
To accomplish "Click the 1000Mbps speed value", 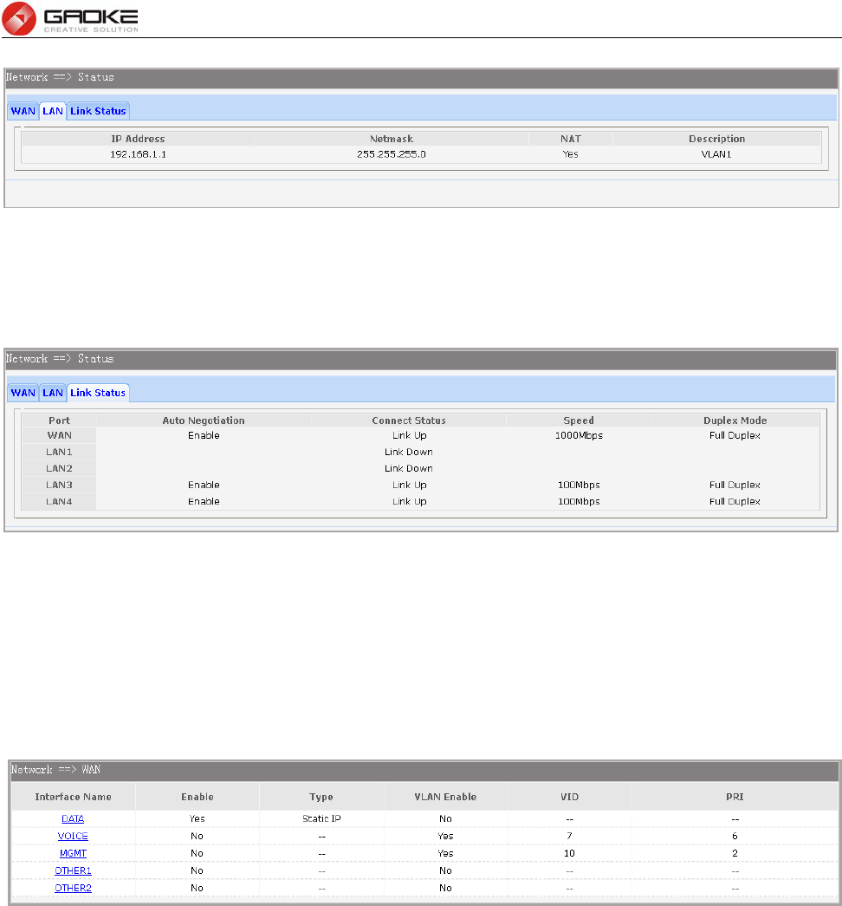I will point(579,436).
